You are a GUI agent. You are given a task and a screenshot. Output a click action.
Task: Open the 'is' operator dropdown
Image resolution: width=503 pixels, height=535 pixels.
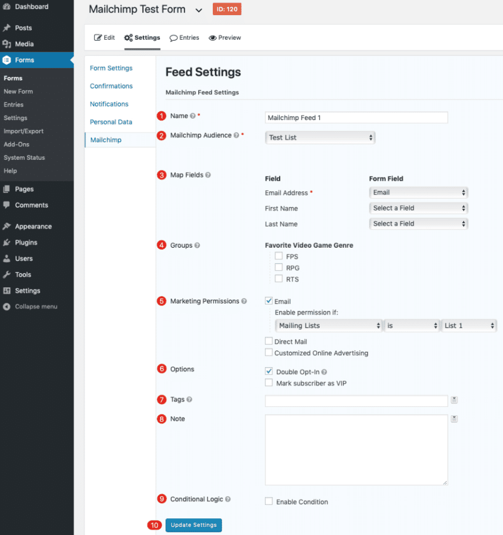click(x=411, y=326)
